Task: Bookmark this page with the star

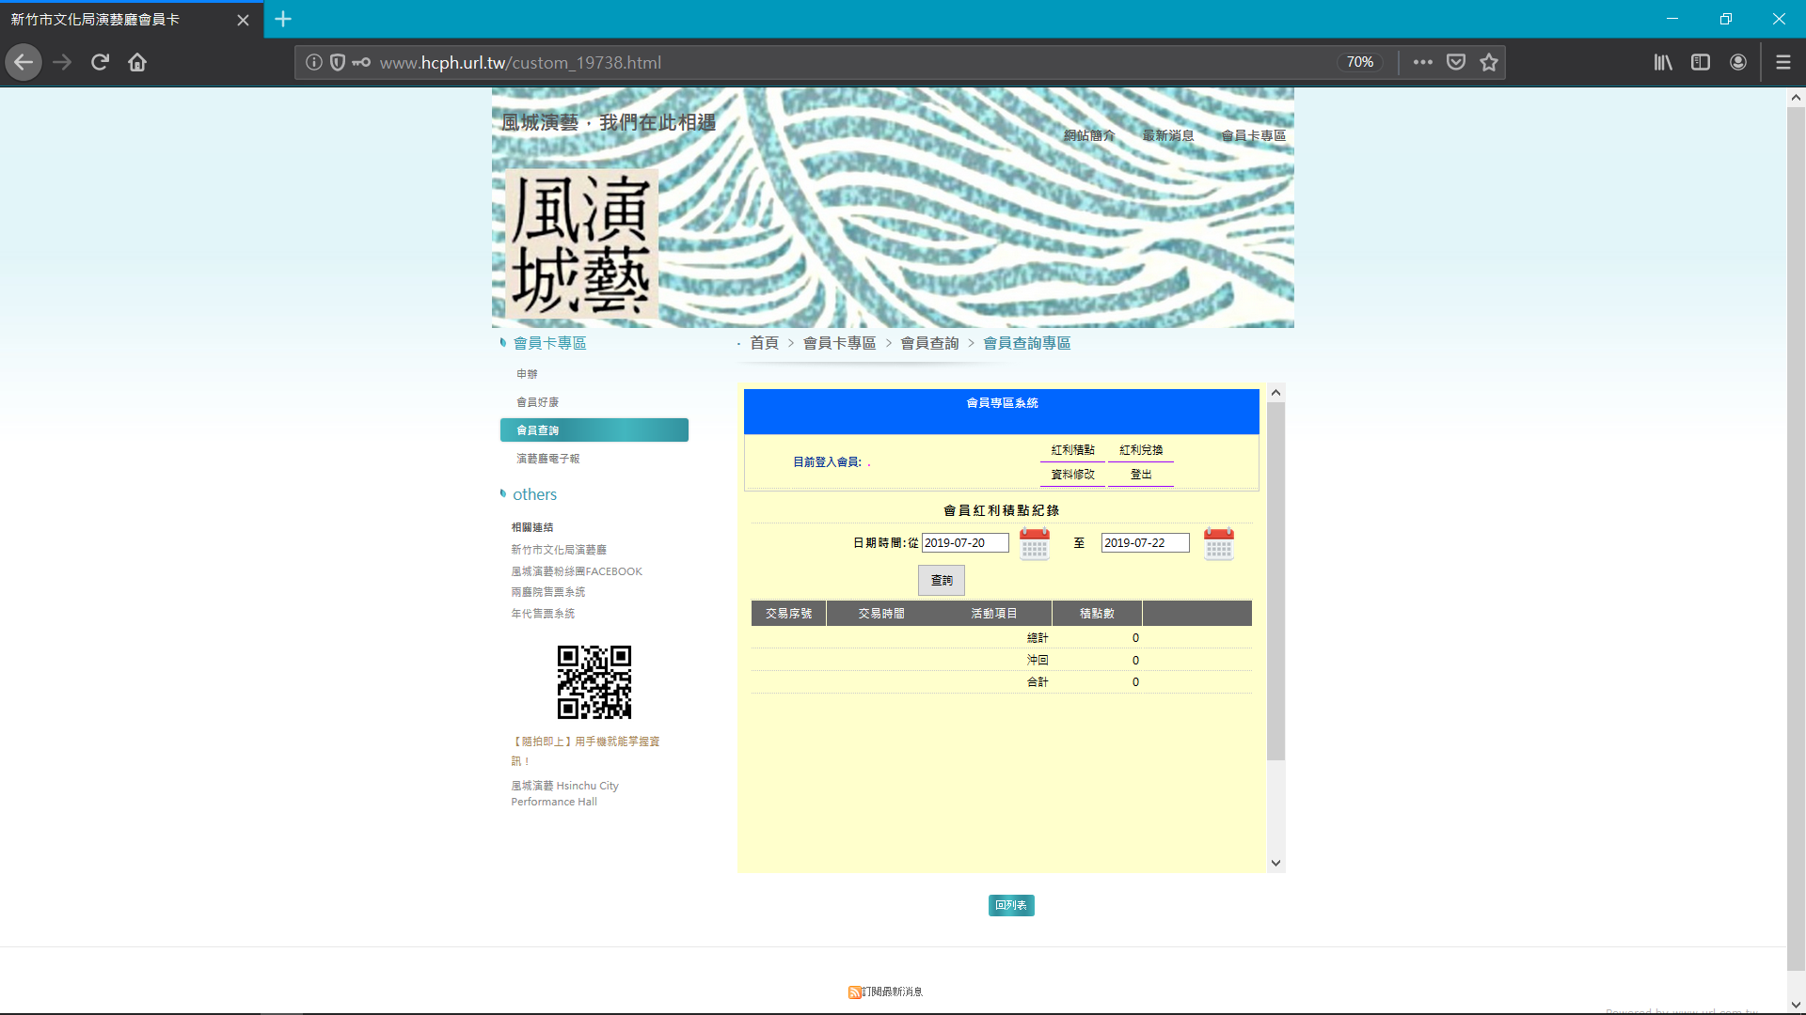Action: coord(1489,62)
